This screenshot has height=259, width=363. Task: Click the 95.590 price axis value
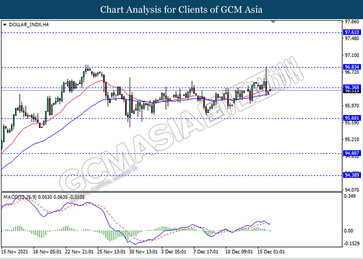352,123
